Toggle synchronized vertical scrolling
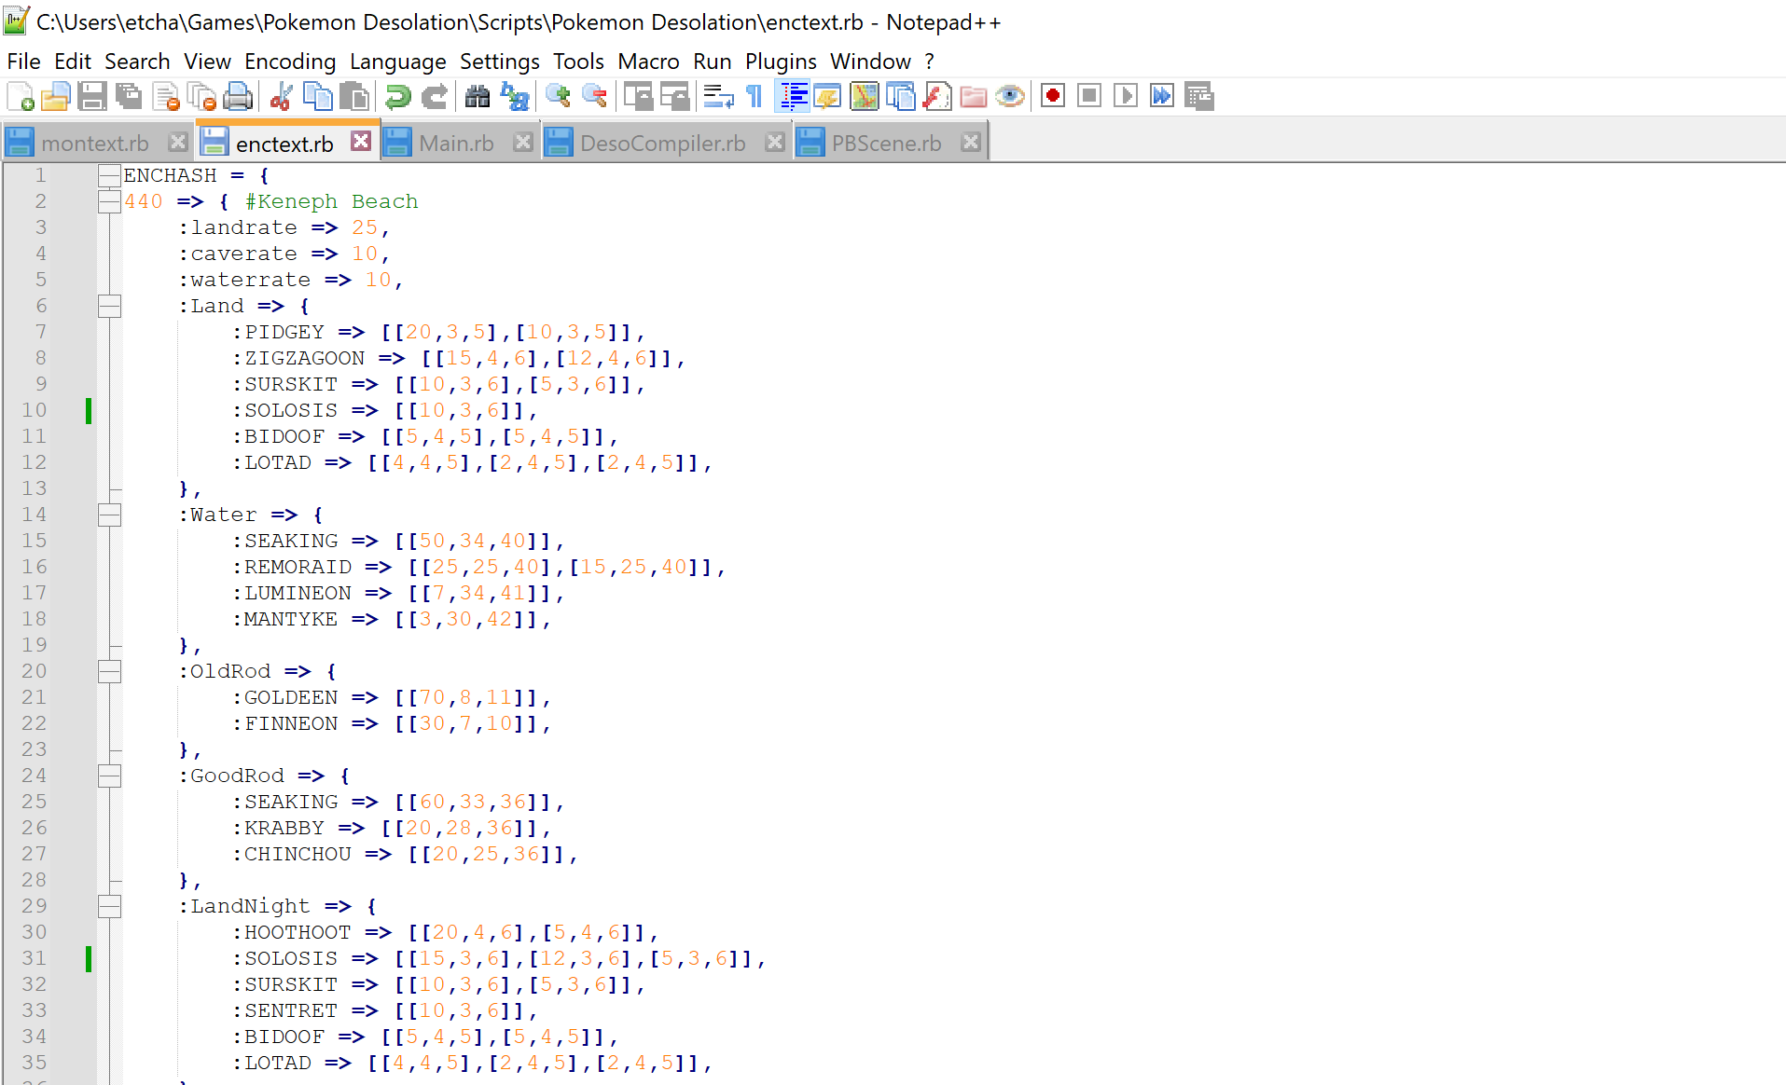 (638, 96)
